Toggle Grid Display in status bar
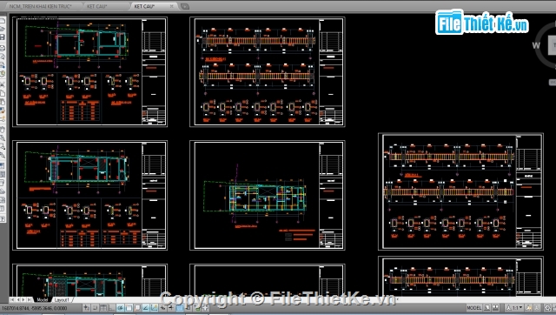Viewport: 556px width, 315px height. click(x=103, y=307)
